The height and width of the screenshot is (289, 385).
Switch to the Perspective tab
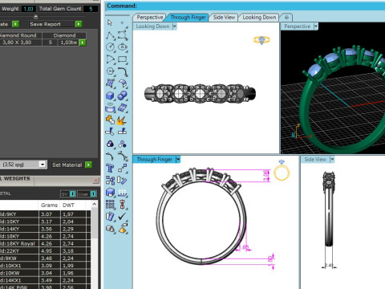click(150, 18)
